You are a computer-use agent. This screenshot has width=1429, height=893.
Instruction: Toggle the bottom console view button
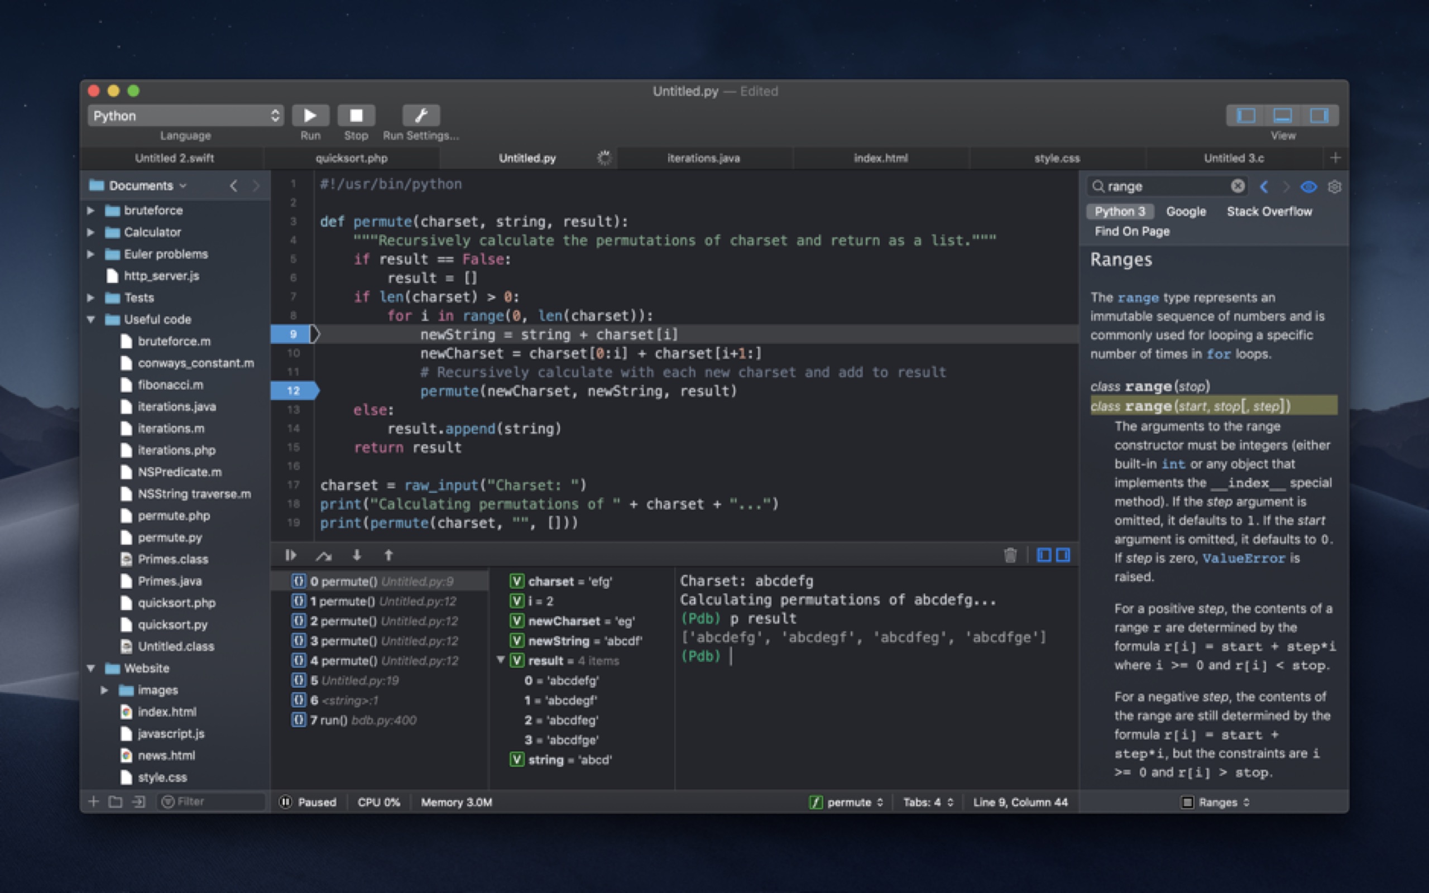pos(1282,115)
